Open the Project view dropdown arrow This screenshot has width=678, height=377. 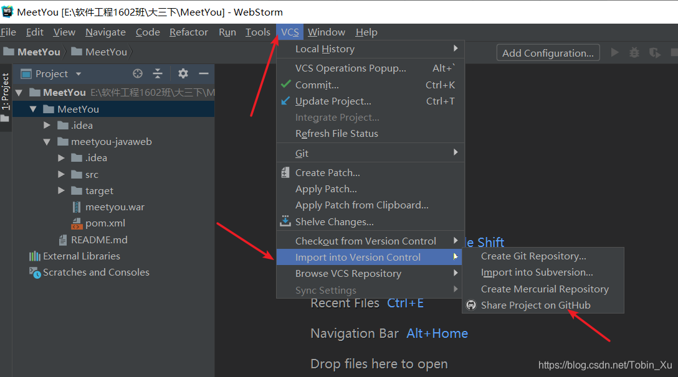(79, 74)
